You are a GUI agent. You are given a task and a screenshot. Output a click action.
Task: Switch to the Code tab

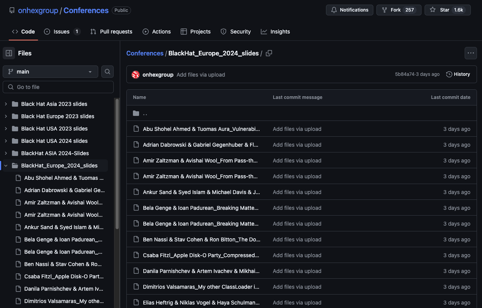tap(23, 32)
